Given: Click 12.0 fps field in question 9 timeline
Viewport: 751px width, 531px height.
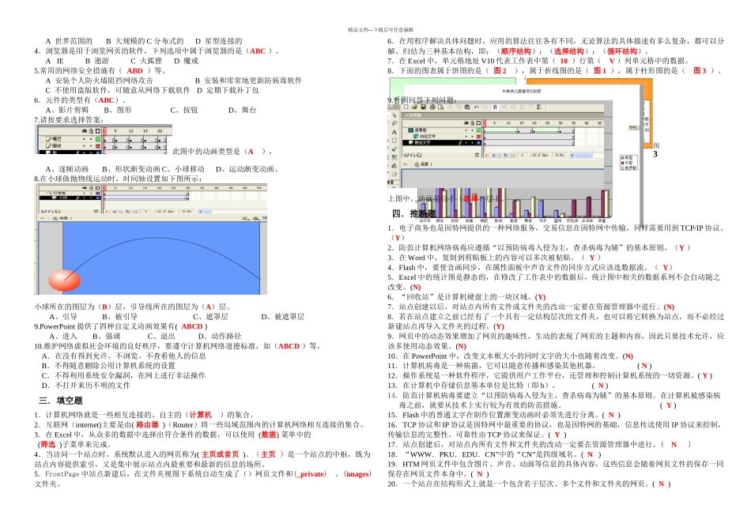Looking at the screenshot, I should tap(540, 155).
